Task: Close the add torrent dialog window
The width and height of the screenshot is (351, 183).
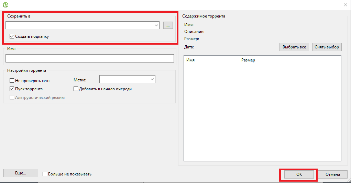Action: (x=345, y=5)
